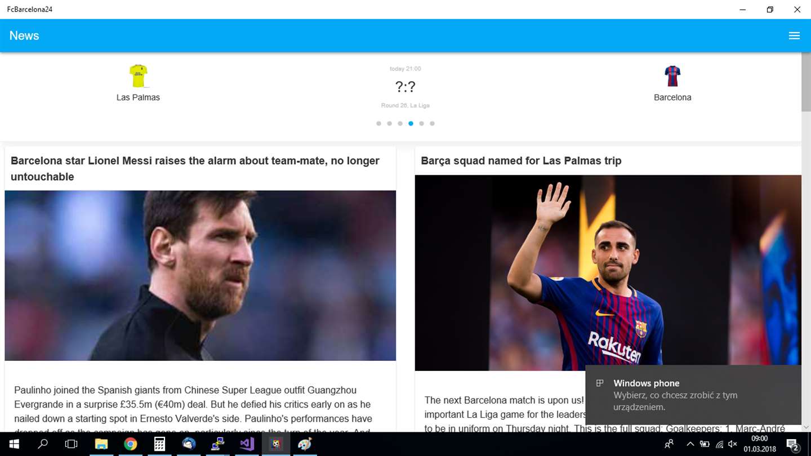Click the Lionel Messi article photo
The image size is (811, 456).
pyautogui.click(x=200, y=275)
